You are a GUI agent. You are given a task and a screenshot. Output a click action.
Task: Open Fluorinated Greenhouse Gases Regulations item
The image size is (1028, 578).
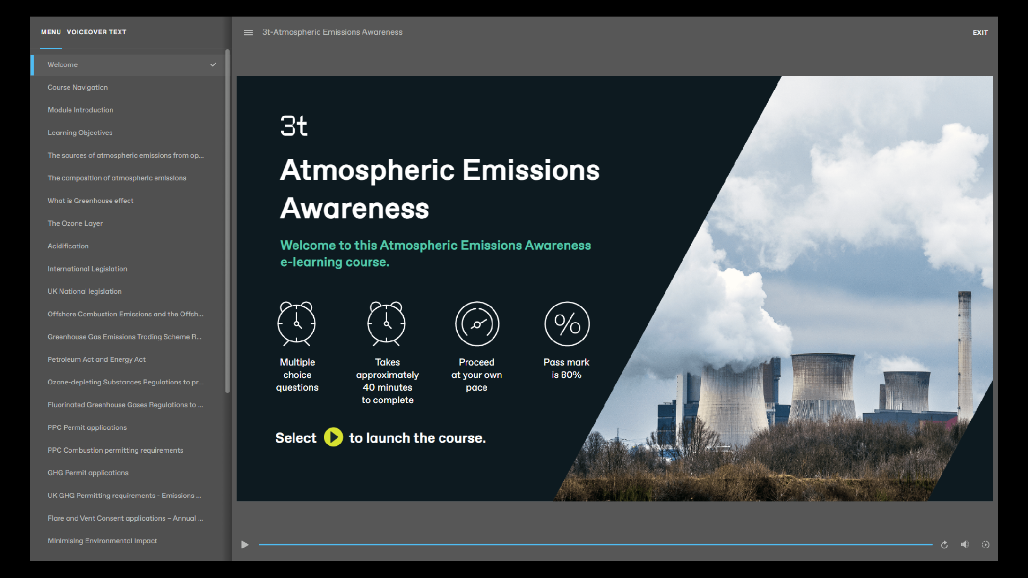pos(128,405)
